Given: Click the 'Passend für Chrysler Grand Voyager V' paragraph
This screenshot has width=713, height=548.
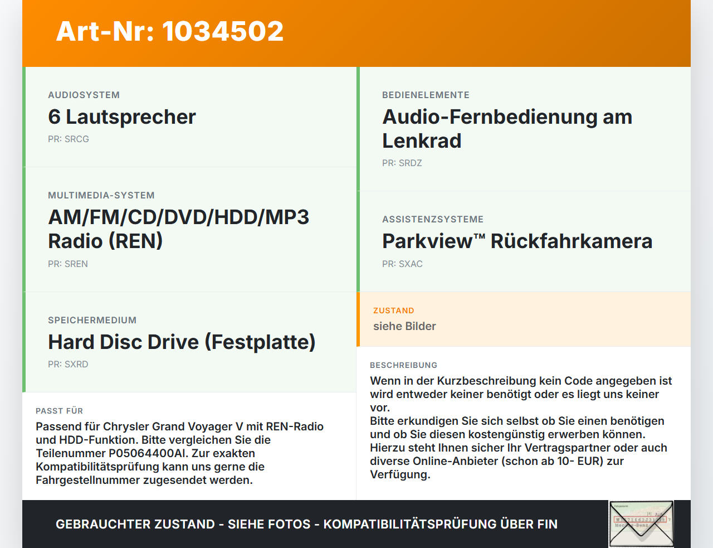Looking at the screenshot, I should (179, 453).
